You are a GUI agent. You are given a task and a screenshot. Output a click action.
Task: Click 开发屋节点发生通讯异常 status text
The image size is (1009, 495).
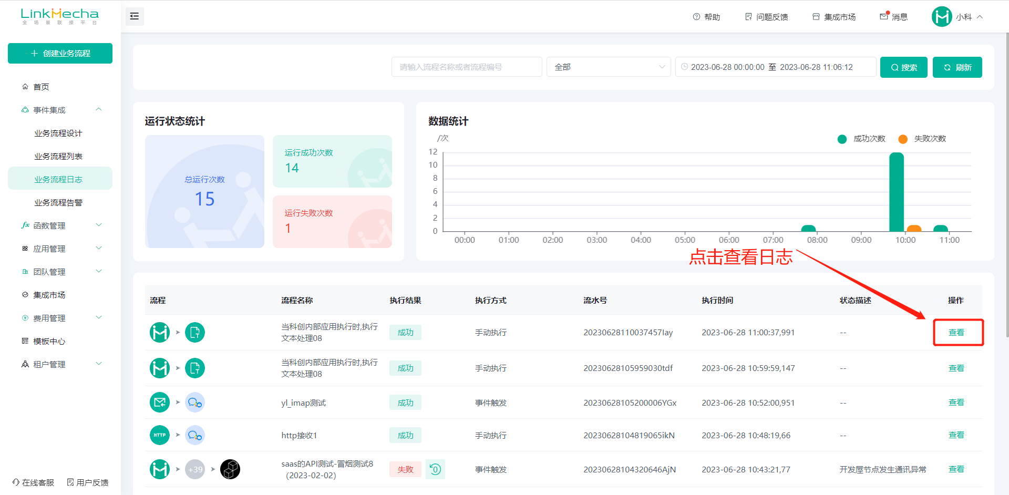pyautogui.click(x=883, y=469)
